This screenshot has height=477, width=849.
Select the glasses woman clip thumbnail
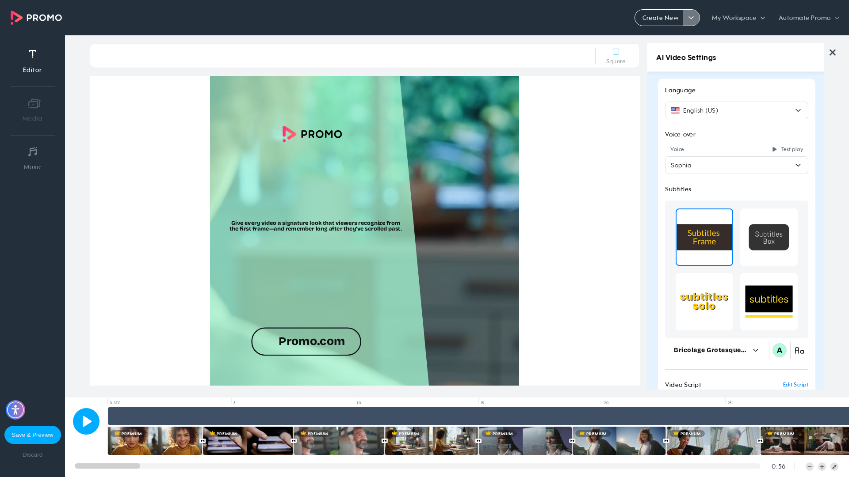[x=525, y=441]
